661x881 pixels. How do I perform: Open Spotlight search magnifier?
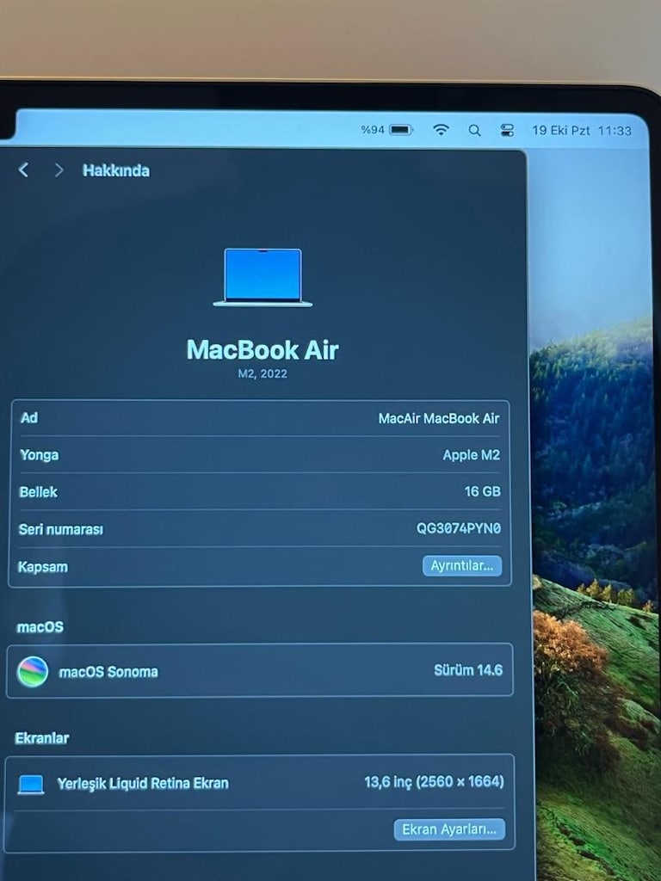(x=474, y=131)
